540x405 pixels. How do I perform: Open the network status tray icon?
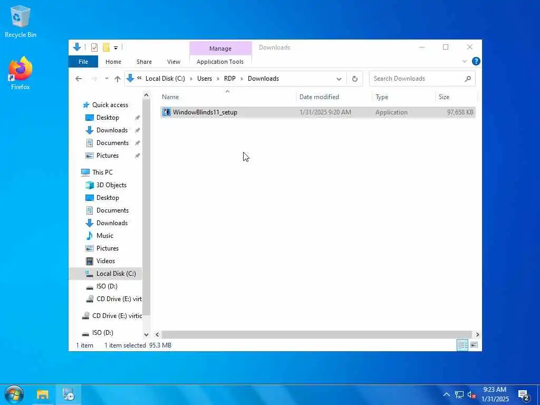pos(459,394)
